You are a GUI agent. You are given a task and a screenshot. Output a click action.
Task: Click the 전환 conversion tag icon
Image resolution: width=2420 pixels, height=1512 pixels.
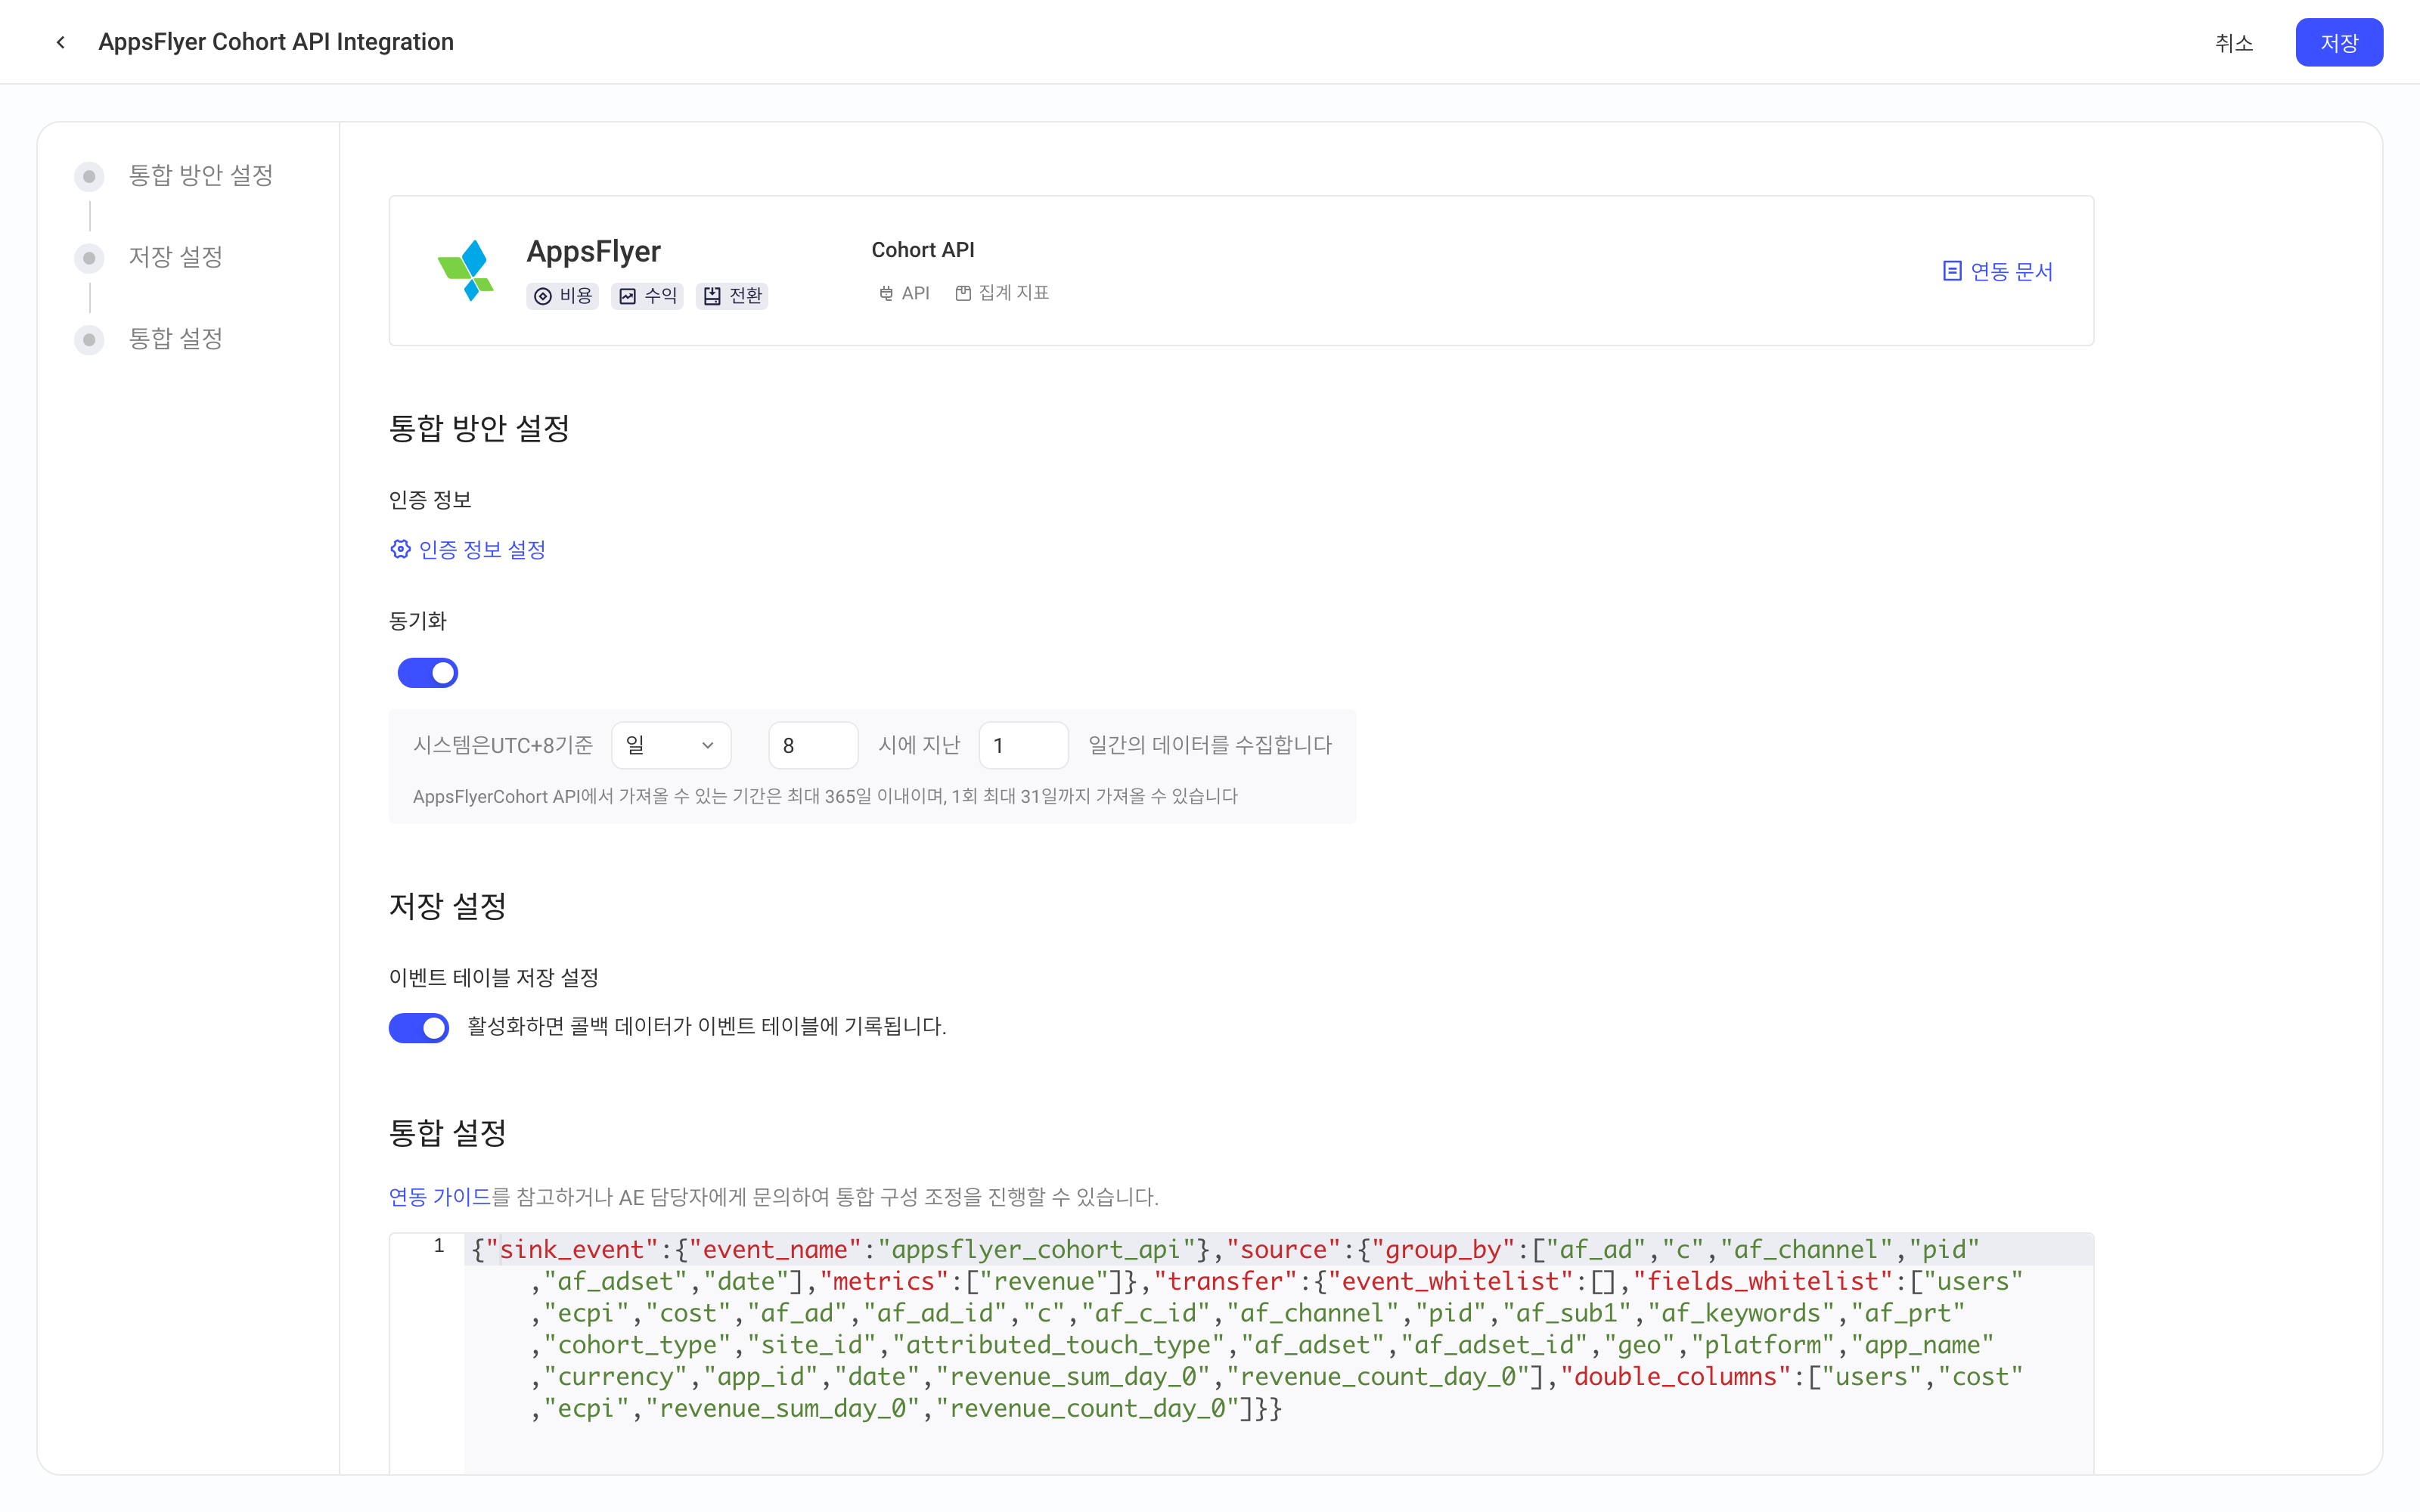pos(712,296)
